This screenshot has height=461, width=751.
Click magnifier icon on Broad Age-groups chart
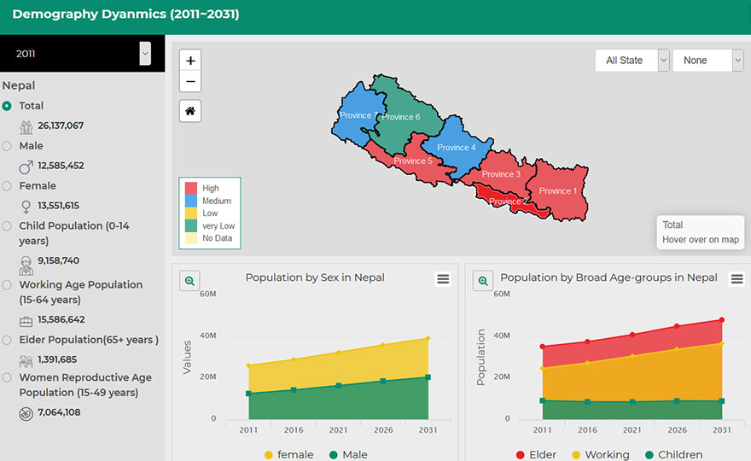(483, 282)
